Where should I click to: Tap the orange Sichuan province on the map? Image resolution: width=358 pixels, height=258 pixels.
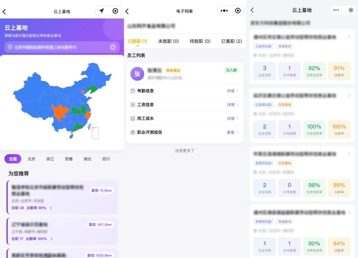(60, 112)
